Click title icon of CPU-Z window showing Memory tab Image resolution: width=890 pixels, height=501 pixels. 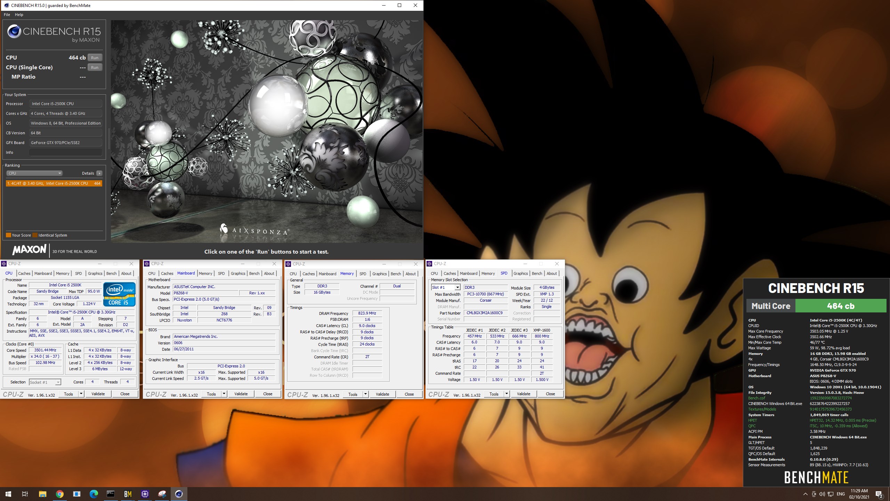[289, 264]
